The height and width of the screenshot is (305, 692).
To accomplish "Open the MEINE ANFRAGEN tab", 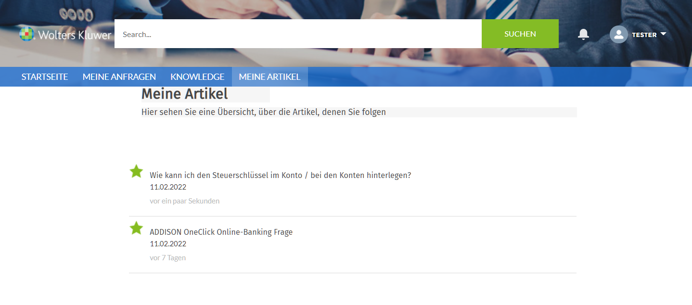I will (119, 77).
